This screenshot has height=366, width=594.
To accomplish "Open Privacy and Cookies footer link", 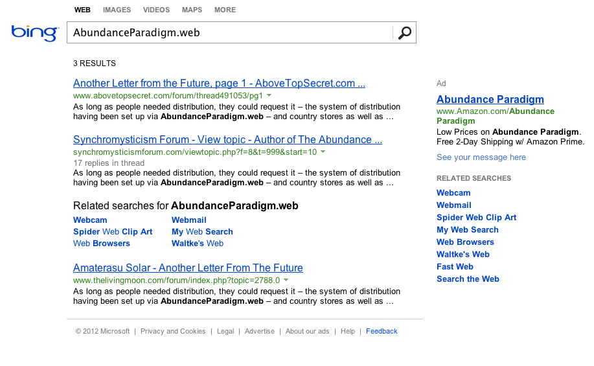I will (x=173, y=331).
